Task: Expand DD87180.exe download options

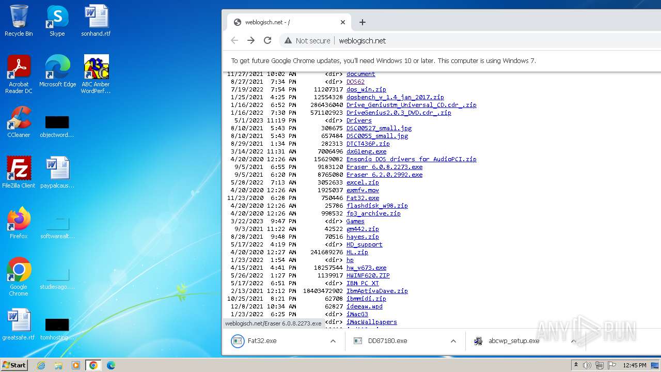Action: pyautogui.click(x=453, y=341)
